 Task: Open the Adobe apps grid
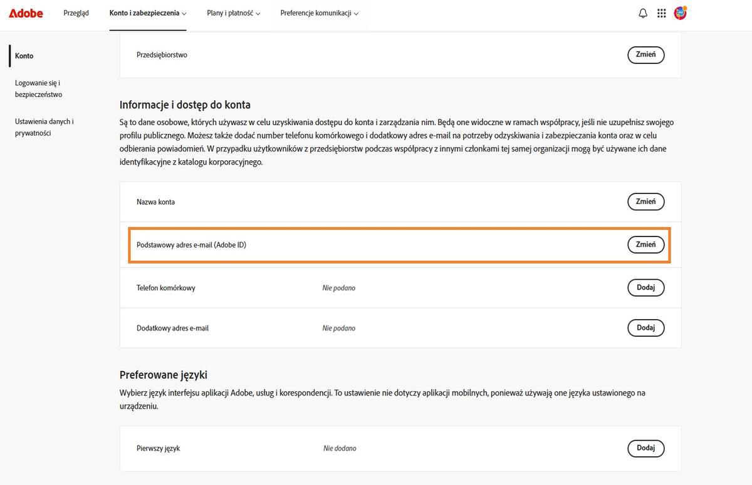[661, 13]
